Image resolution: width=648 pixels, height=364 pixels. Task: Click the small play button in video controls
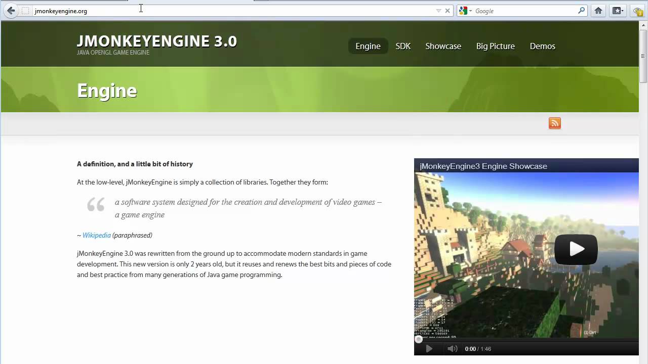[429, 348]
